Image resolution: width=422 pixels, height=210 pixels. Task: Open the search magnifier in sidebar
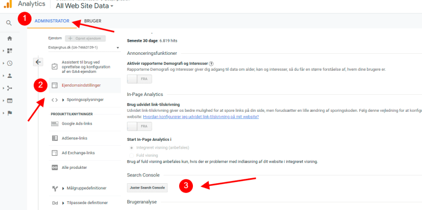pos(9,23)
